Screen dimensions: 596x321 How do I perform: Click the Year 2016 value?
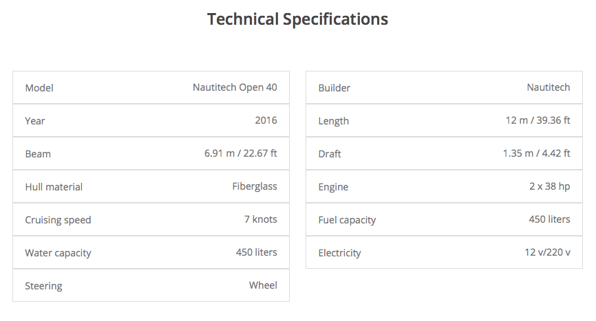click(266, 120)
